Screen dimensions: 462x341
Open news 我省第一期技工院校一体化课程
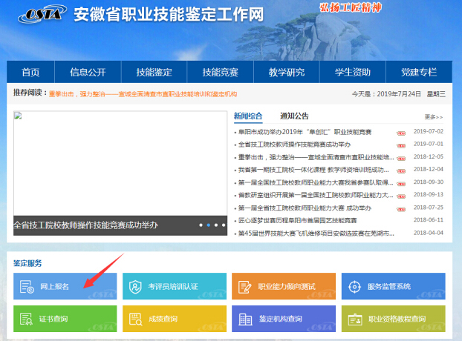pyautogui.click(x=313, y=170)
